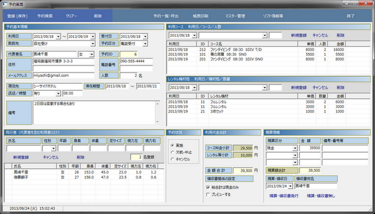
Task: Click 削除 in the 同行者 panel
Action: coord(80,158)
